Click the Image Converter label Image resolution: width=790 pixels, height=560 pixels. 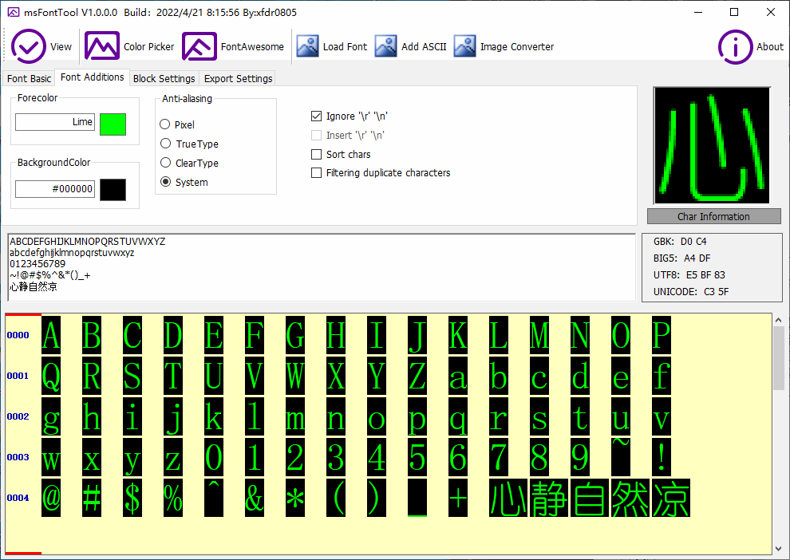[x=517, y=46]
